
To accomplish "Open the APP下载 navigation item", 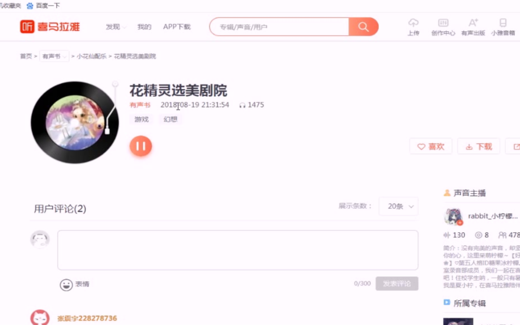I will tap(177, 27).
